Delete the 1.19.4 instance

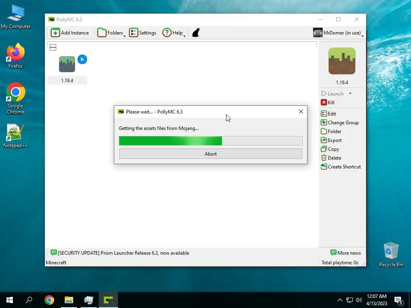tap(331, 158)
